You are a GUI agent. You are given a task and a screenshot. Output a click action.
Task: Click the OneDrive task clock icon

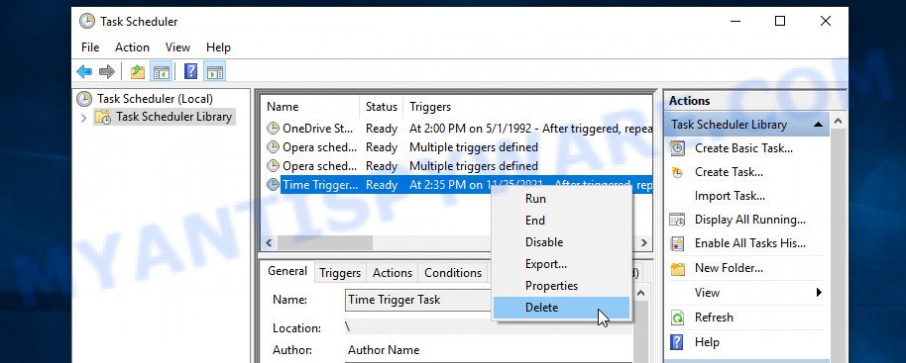click(273, 129)
